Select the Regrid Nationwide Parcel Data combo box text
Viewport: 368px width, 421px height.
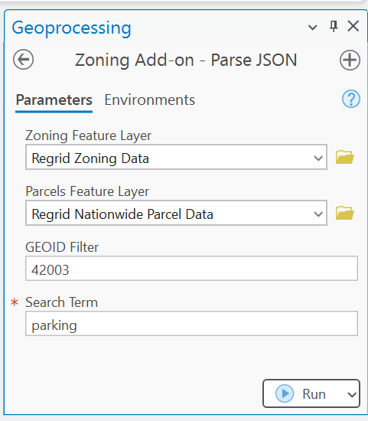(122, 214)
